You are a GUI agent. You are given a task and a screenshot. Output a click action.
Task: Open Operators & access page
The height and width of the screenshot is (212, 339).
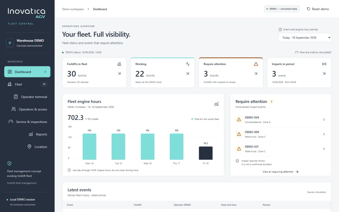click(x=27, y=109)
